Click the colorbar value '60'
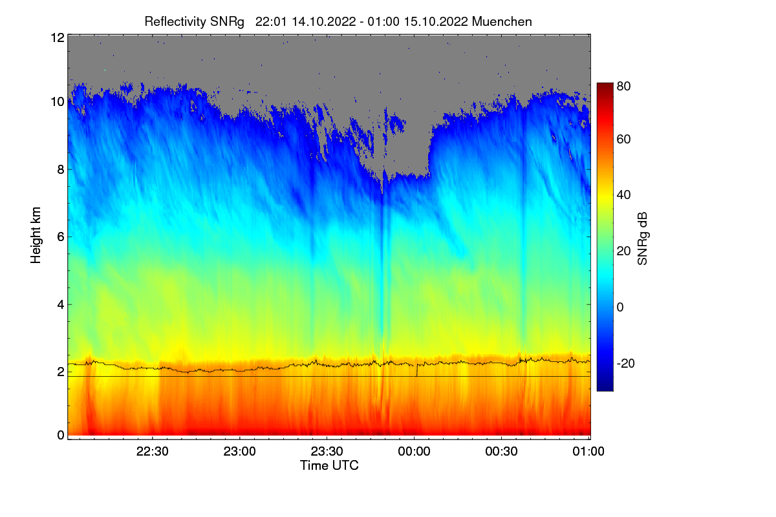The width and height of the screenshot is (776, 517). tap(623, 140)
